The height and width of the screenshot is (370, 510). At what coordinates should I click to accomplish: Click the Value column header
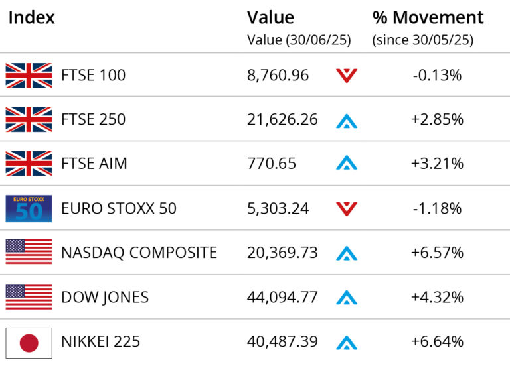[x=270, y=18]
